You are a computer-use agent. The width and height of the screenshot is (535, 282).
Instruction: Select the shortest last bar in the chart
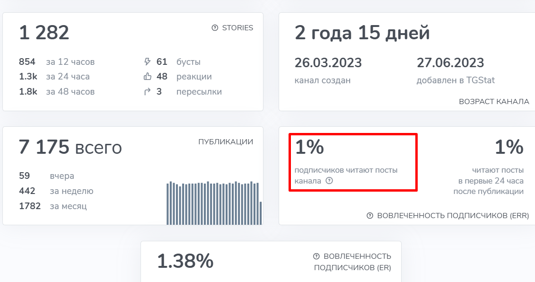click(x=261, y=213)
